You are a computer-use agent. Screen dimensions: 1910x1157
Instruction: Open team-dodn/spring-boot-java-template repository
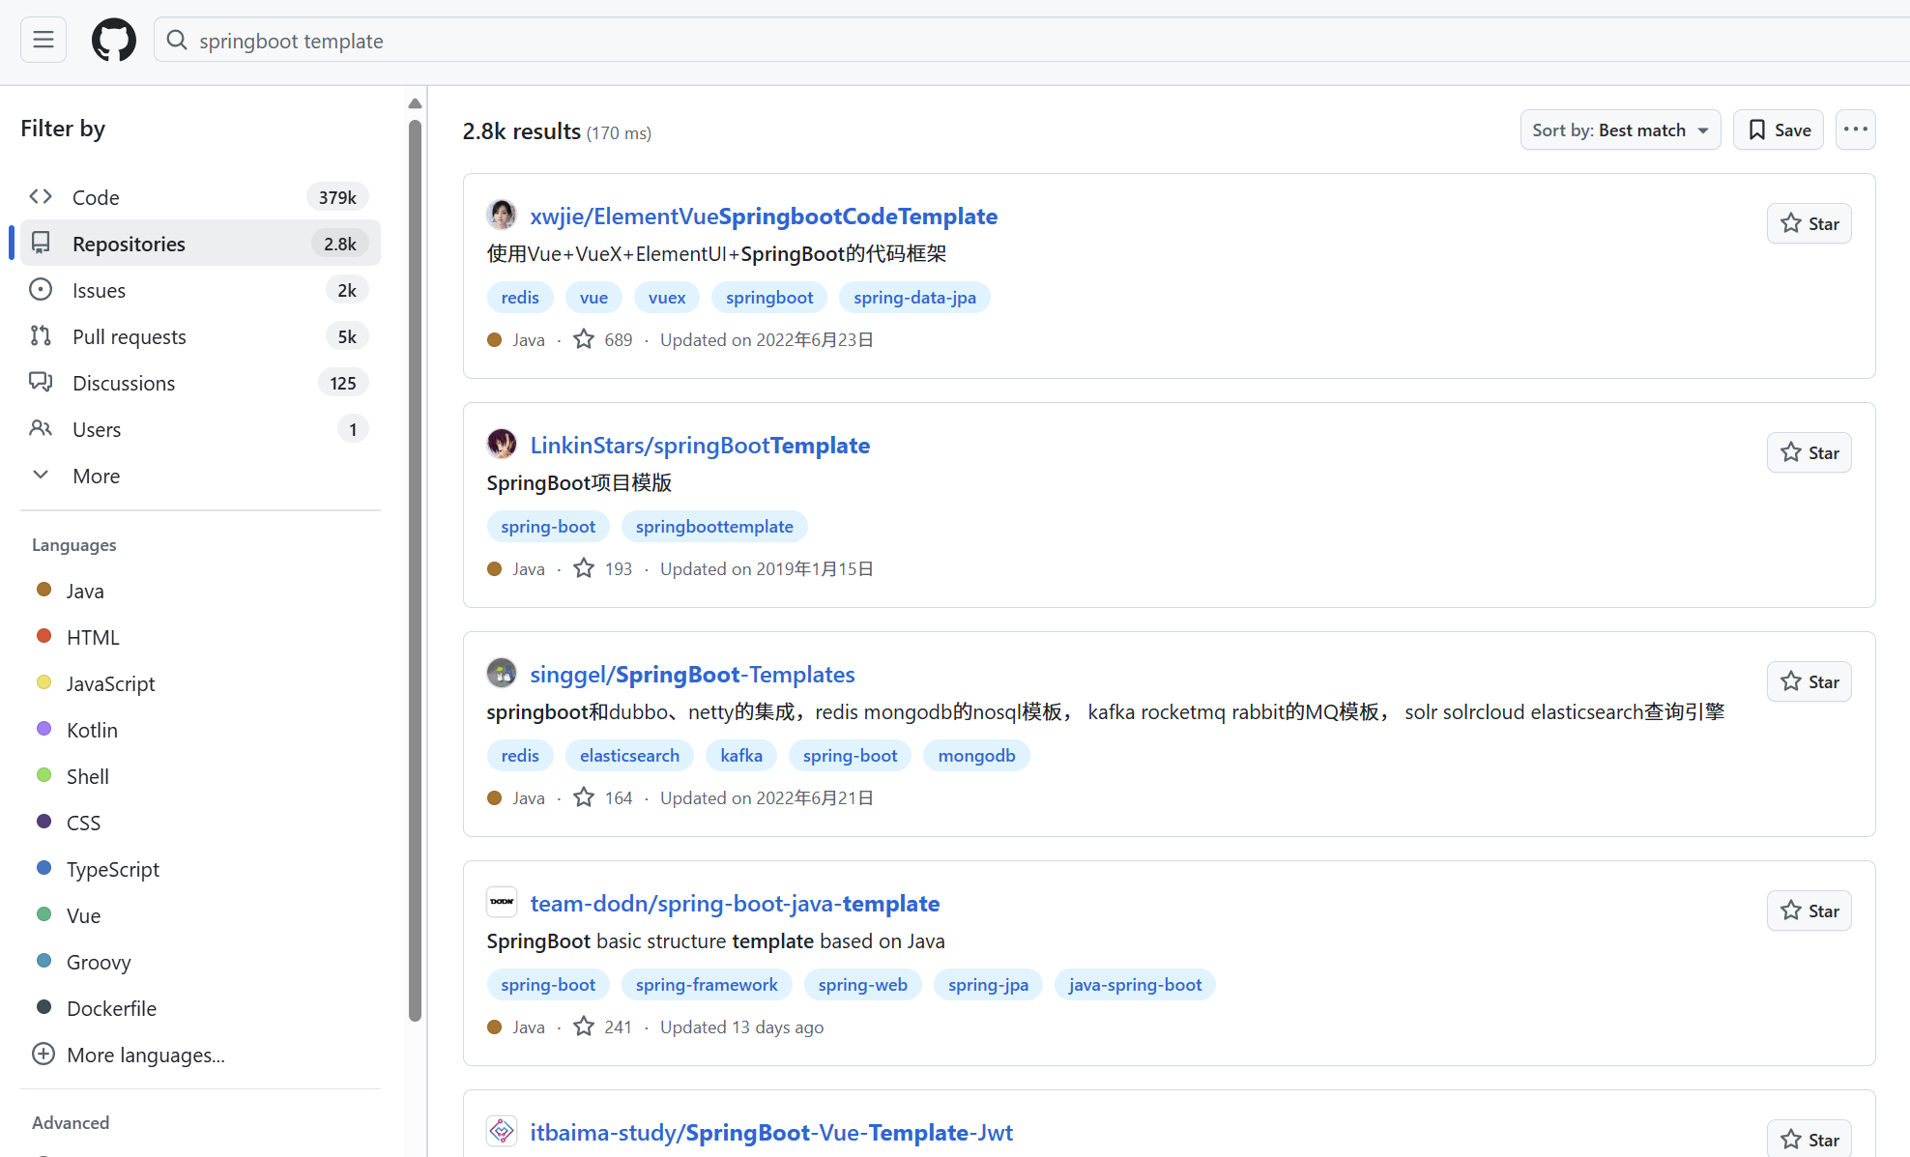735,903
